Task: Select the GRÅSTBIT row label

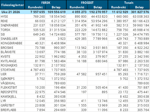Action: [x=7, y=105]
